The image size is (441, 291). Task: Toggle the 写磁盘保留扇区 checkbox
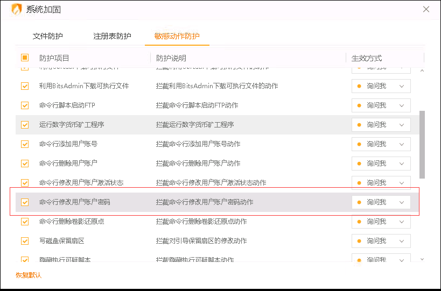tap(25, 241)
